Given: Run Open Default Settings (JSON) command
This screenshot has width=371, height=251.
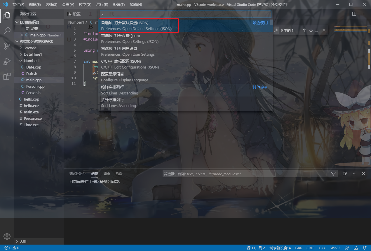Looking at the screenshot, I should pos(186,26).
